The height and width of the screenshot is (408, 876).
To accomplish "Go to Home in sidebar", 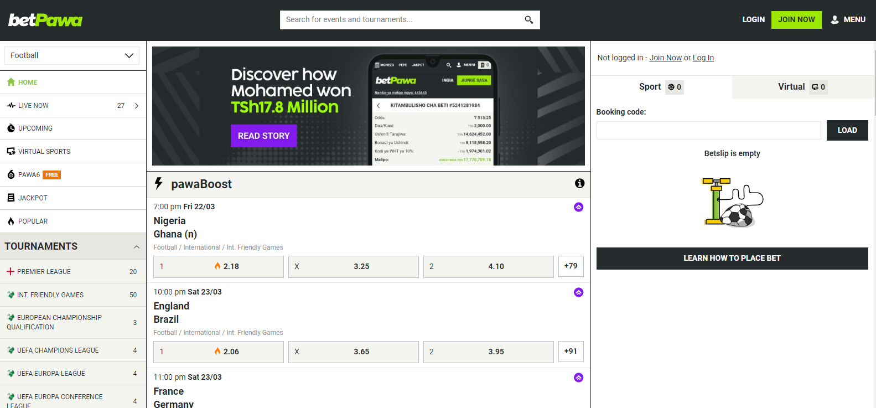I will 73,82.
